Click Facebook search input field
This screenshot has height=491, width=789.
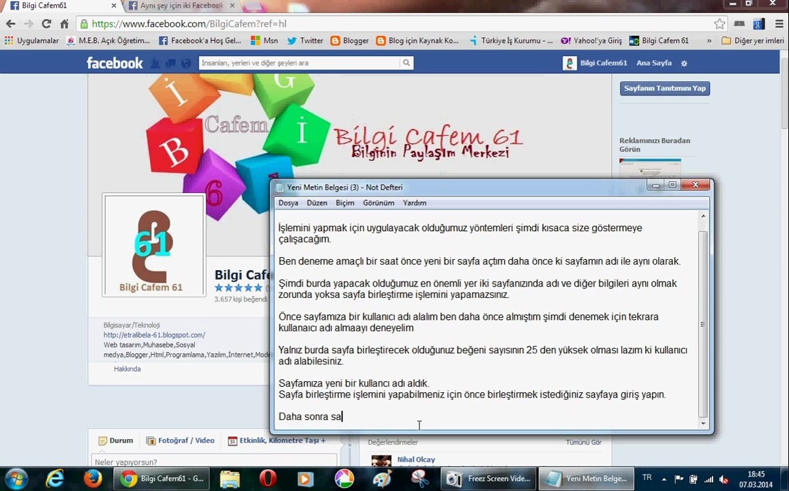tap(299, 63)
